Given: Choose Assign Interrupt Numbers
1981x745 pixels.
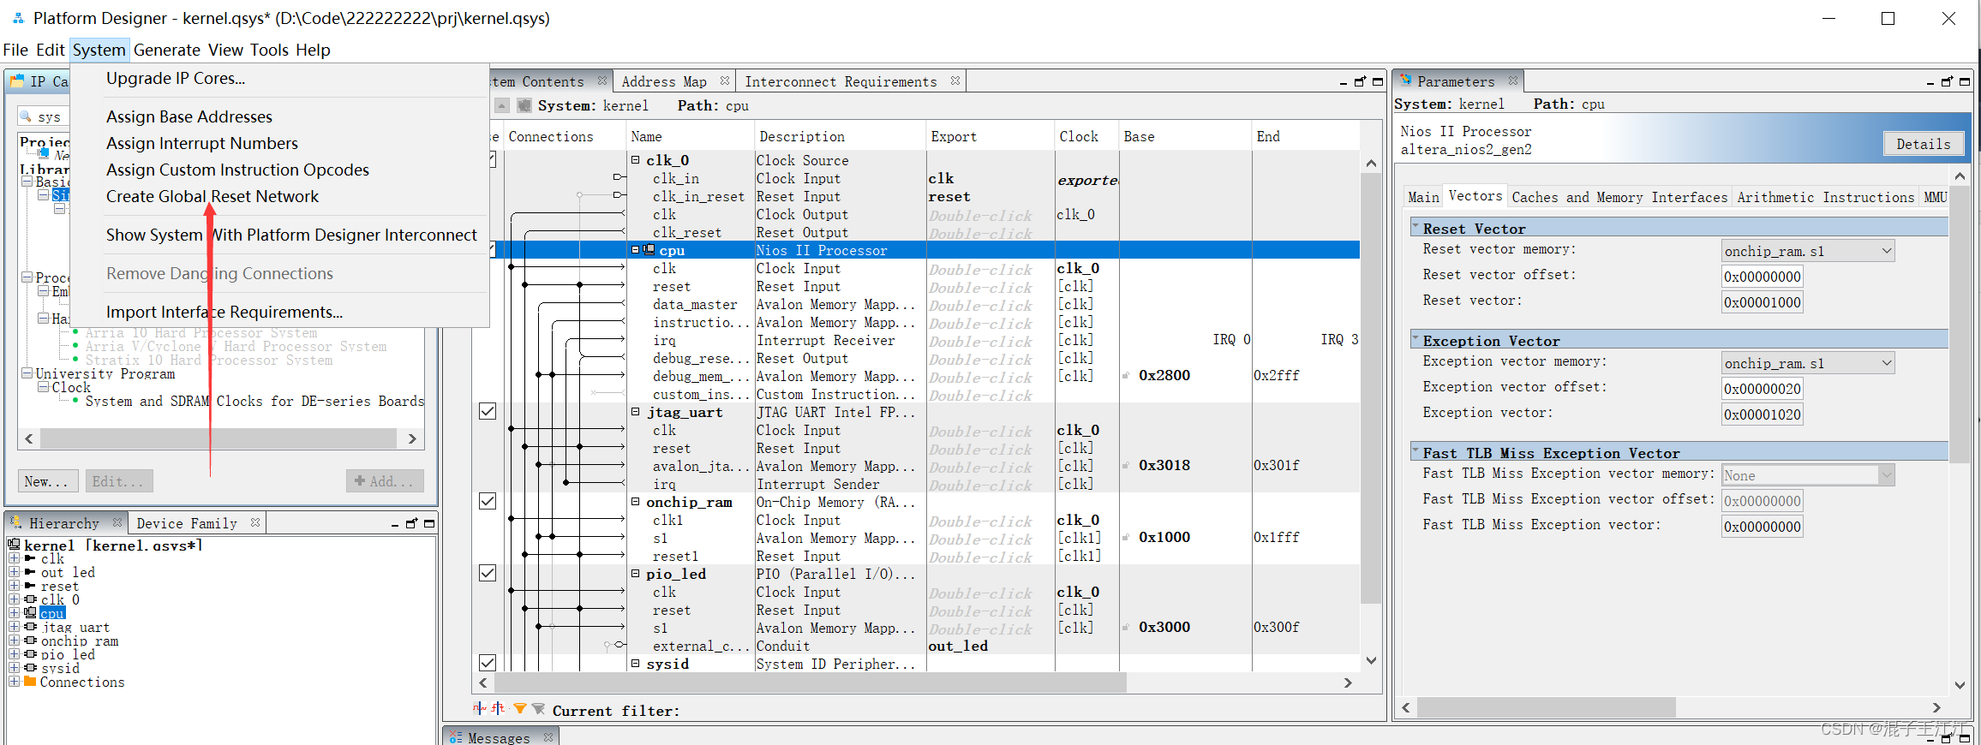Looking at the screenshot, I should (202, 143).
